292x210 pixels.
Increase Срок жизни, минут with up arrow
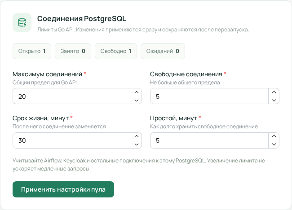(137, 136)
